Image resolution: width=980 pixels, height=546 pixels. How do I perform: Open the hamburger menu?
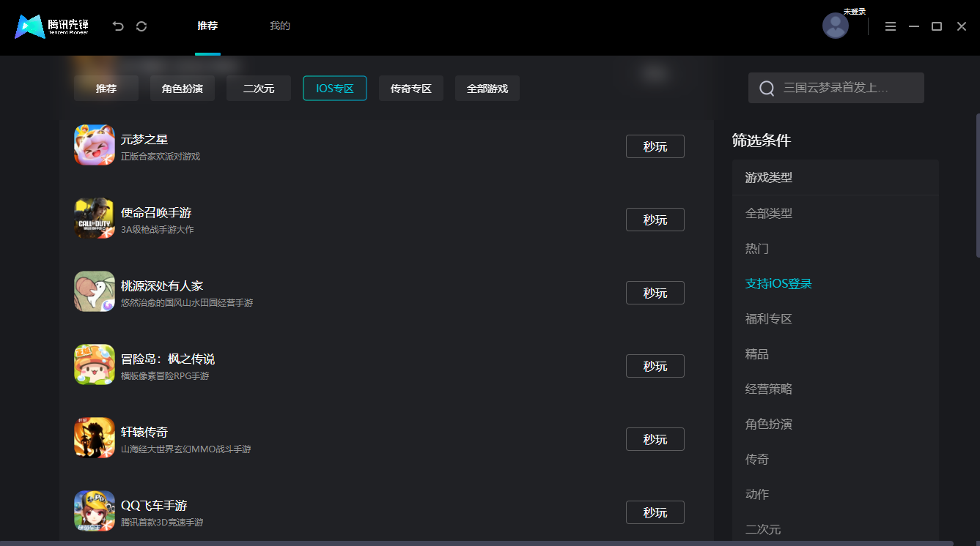pos(891,26)
